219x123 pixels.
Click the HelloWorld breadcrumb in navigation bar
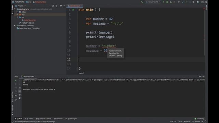point(18,2)
